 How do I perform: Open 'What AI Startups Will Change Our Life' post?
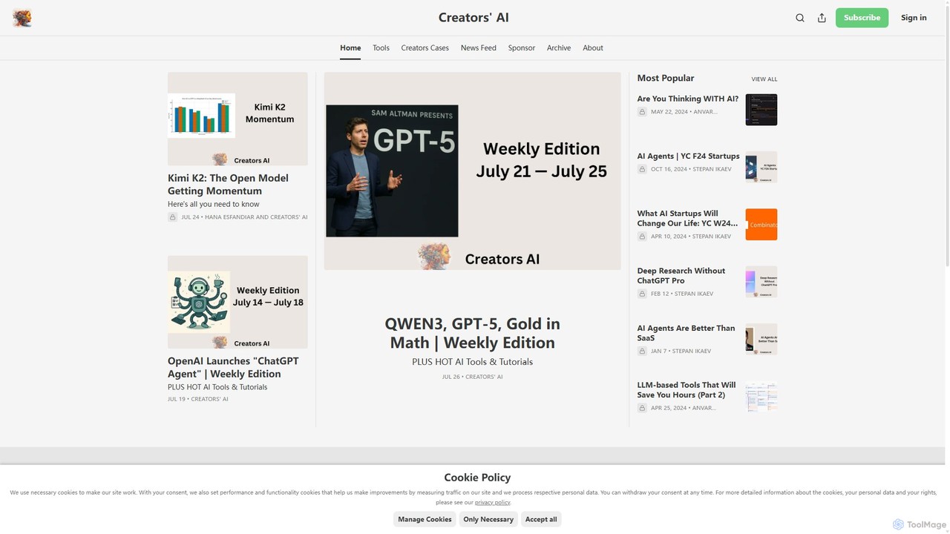click(687, 218)
